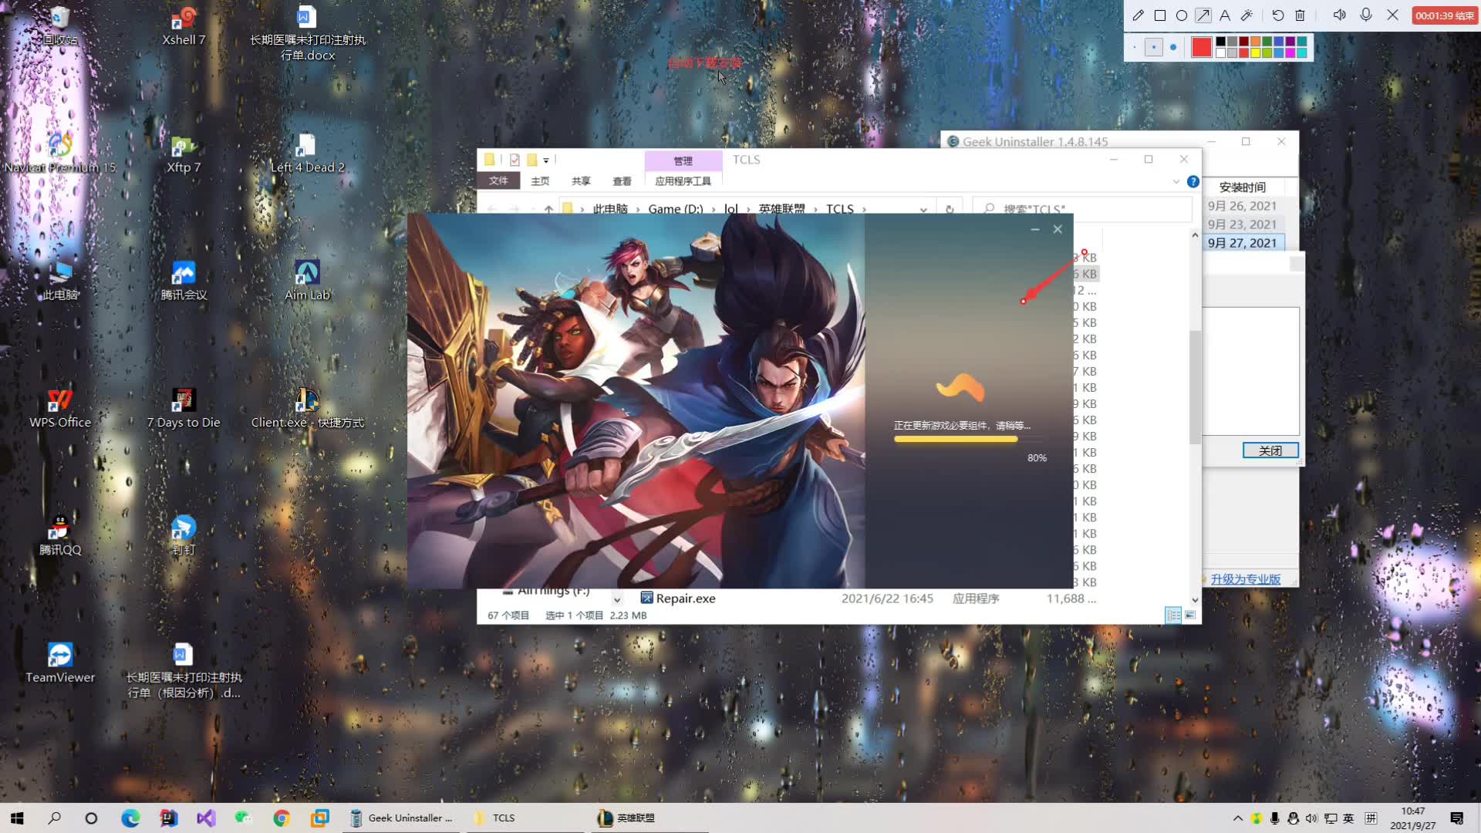Expand the Explorer ribbon chevron
The width and height of the screenshot is (1481, 833).
1176,181
